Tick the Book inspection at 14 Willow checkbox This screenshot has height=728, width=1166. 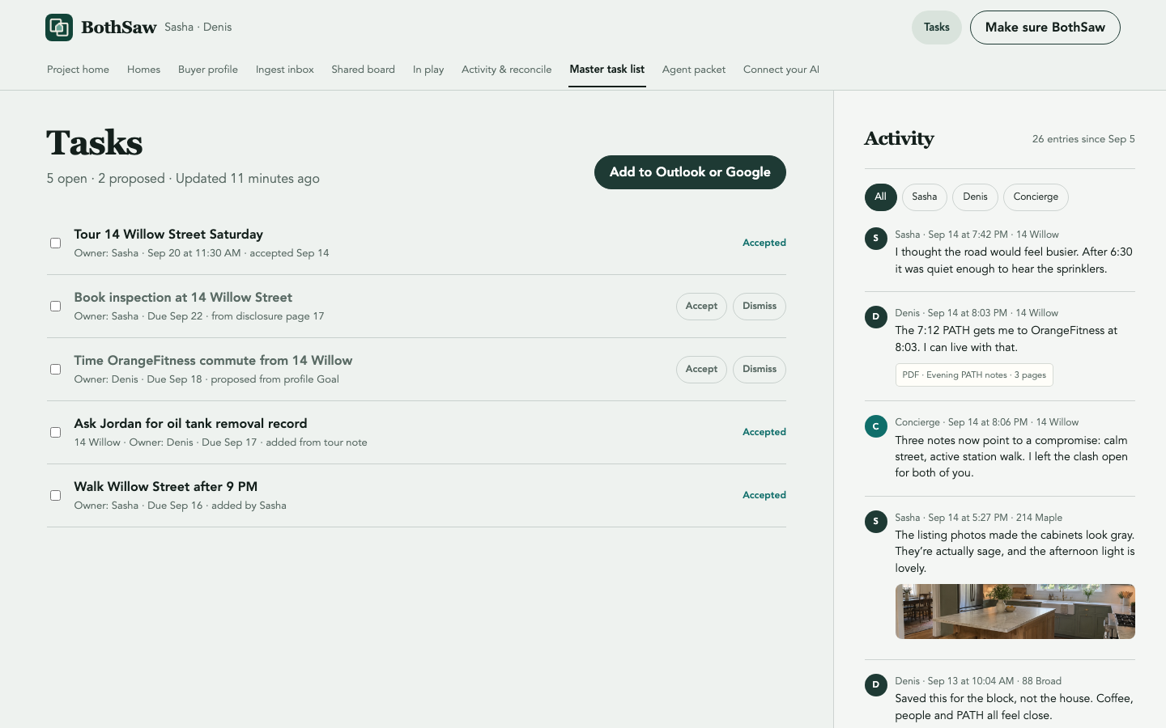tap(55, 306)
